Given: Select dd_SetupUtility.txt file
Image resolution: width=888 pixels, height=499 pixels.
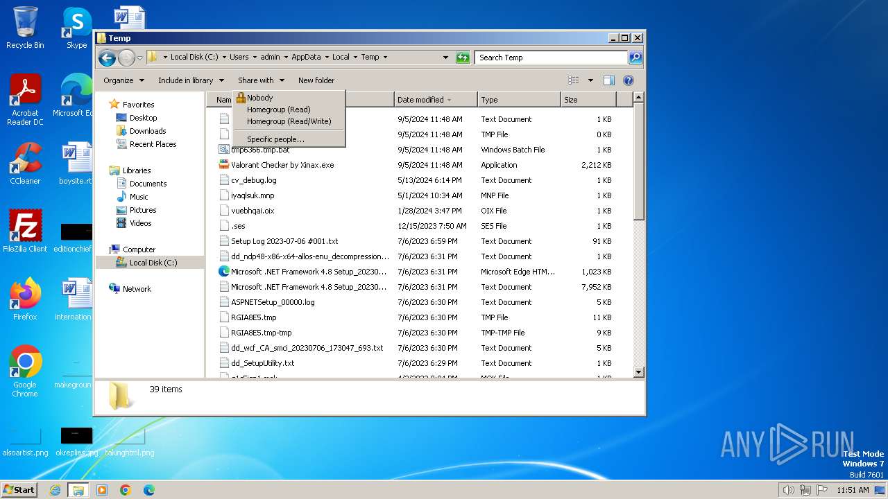Looking at the screenshot, I should pyautogui.click(x=262, y=363).
